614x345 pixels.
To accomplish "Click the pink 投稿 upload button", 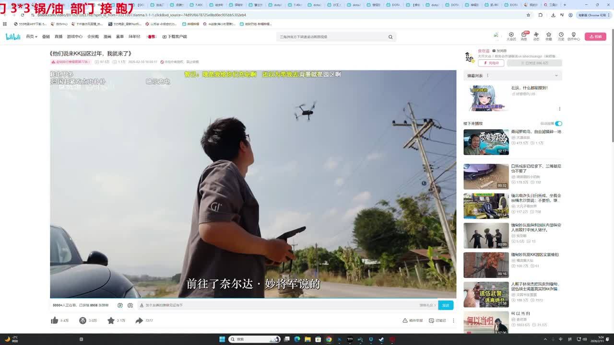I will (x=595, y=36).
